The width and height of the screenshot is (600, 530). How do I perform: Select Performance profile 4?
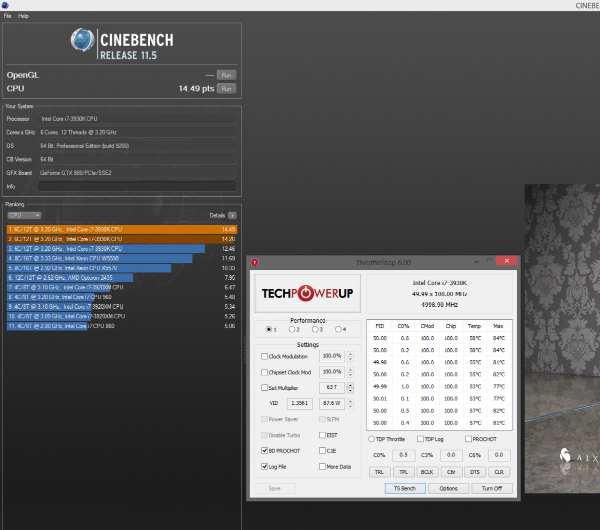[338, 329]
